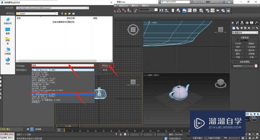Screen dimensions: 260x140
Task: Open the 文件名 filename dropdown arrow
Action: [93, 66]
